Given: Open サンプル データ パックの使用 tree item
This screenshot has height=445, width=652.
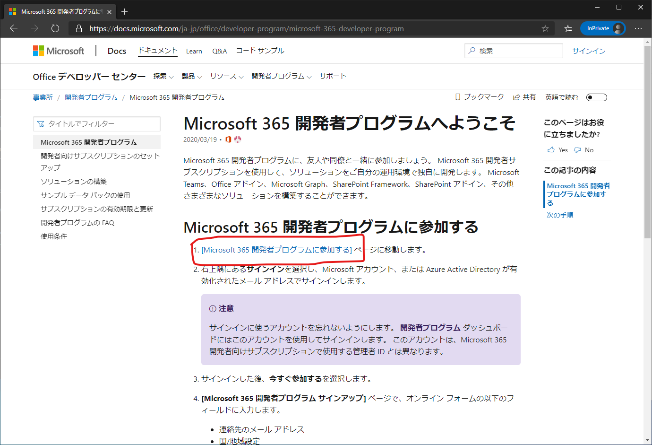Looking at the screenshot, I should [x=85, y=195].
